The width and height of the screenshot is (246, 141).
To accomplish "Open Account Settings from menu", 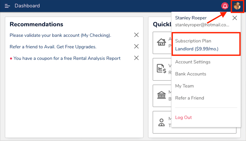I will tap(193, 62).
